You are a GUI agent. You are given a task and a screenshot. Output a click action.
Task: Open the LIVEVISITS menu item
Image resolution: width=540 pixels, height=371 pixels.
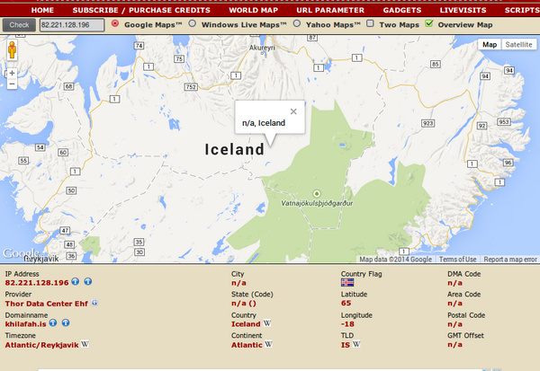coord(463,10)
